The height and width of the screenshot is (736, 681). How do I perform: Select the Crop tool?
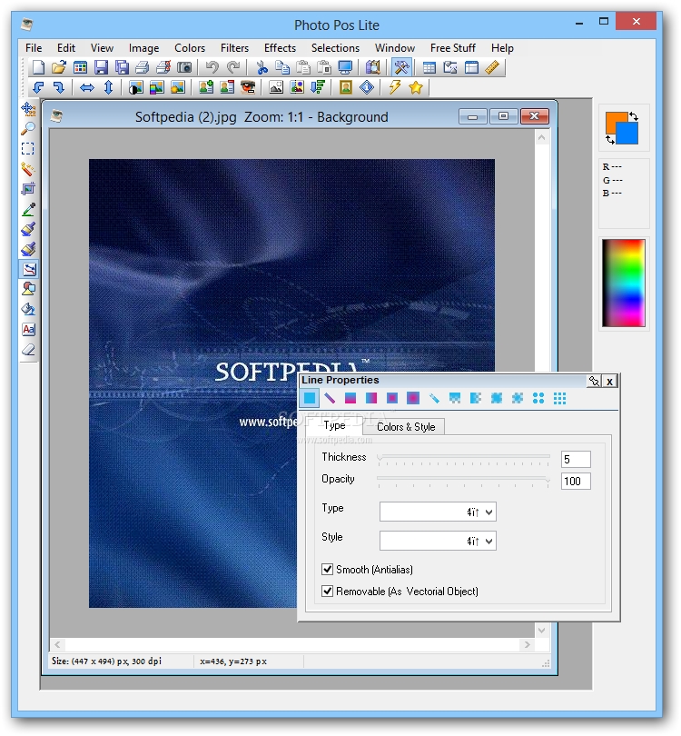tap(28, 189)
